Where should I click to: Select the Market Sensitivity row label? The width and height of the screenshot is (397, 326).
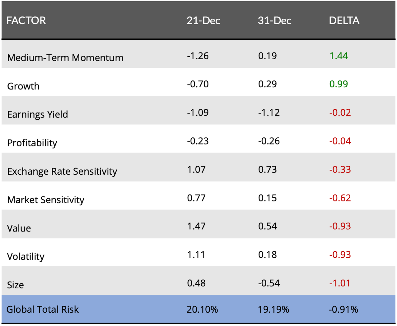[x=45, y=200]
